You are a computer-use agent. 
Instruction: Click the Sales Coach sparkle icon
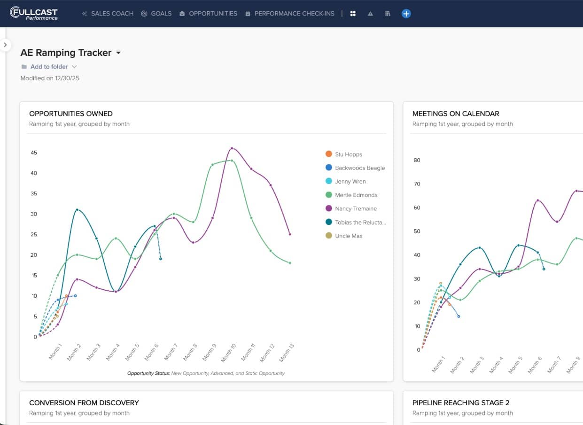pyautogui.click(x=85, y=14)
